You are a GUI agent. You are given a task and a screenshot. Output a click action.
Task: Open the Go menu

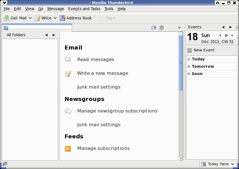[41, 9]
